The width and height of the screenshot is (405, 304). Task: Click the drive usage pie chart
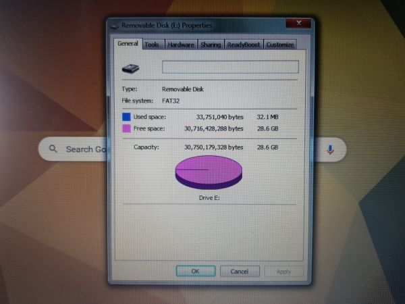tap(209, 172)
